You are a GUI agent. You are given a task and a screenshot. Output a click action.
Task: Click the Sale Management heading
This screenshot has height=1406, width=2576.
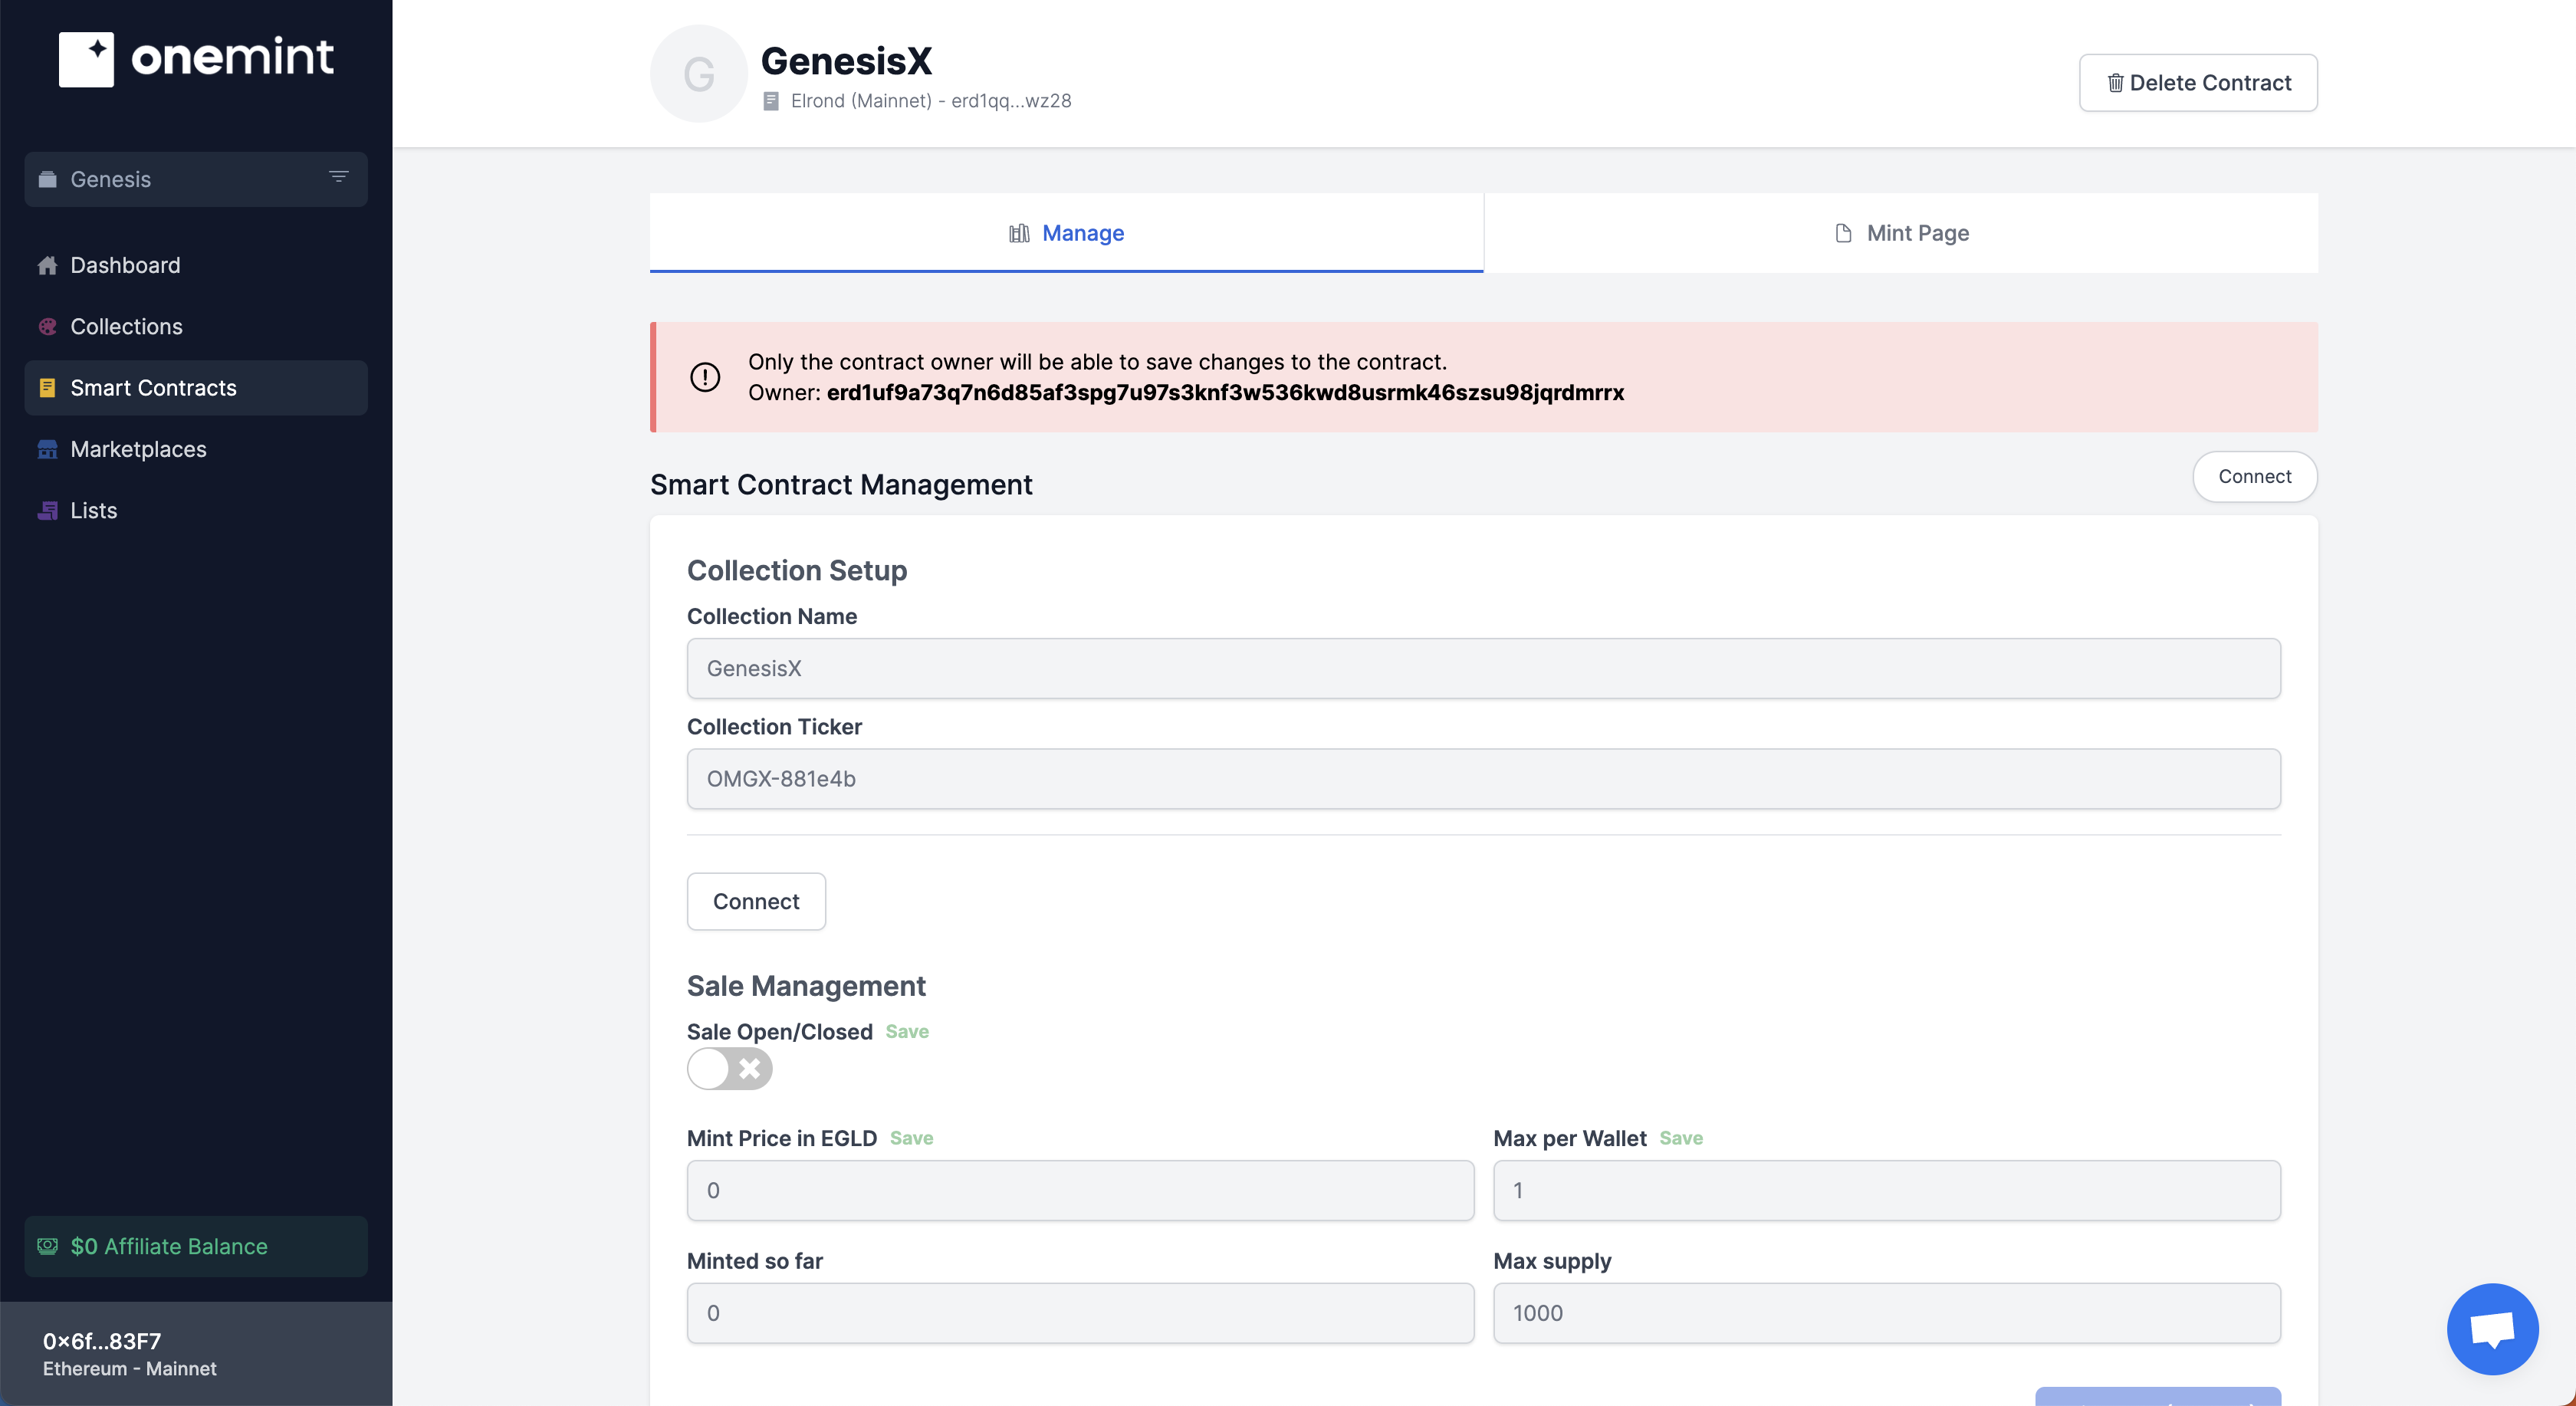(x=806, y=986)
